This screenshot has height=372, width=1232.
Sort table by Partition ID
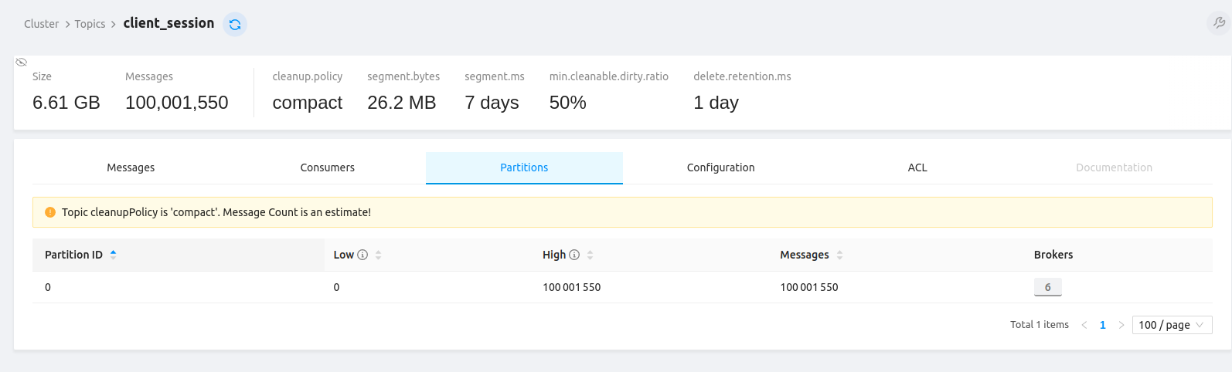coord(113,255)
